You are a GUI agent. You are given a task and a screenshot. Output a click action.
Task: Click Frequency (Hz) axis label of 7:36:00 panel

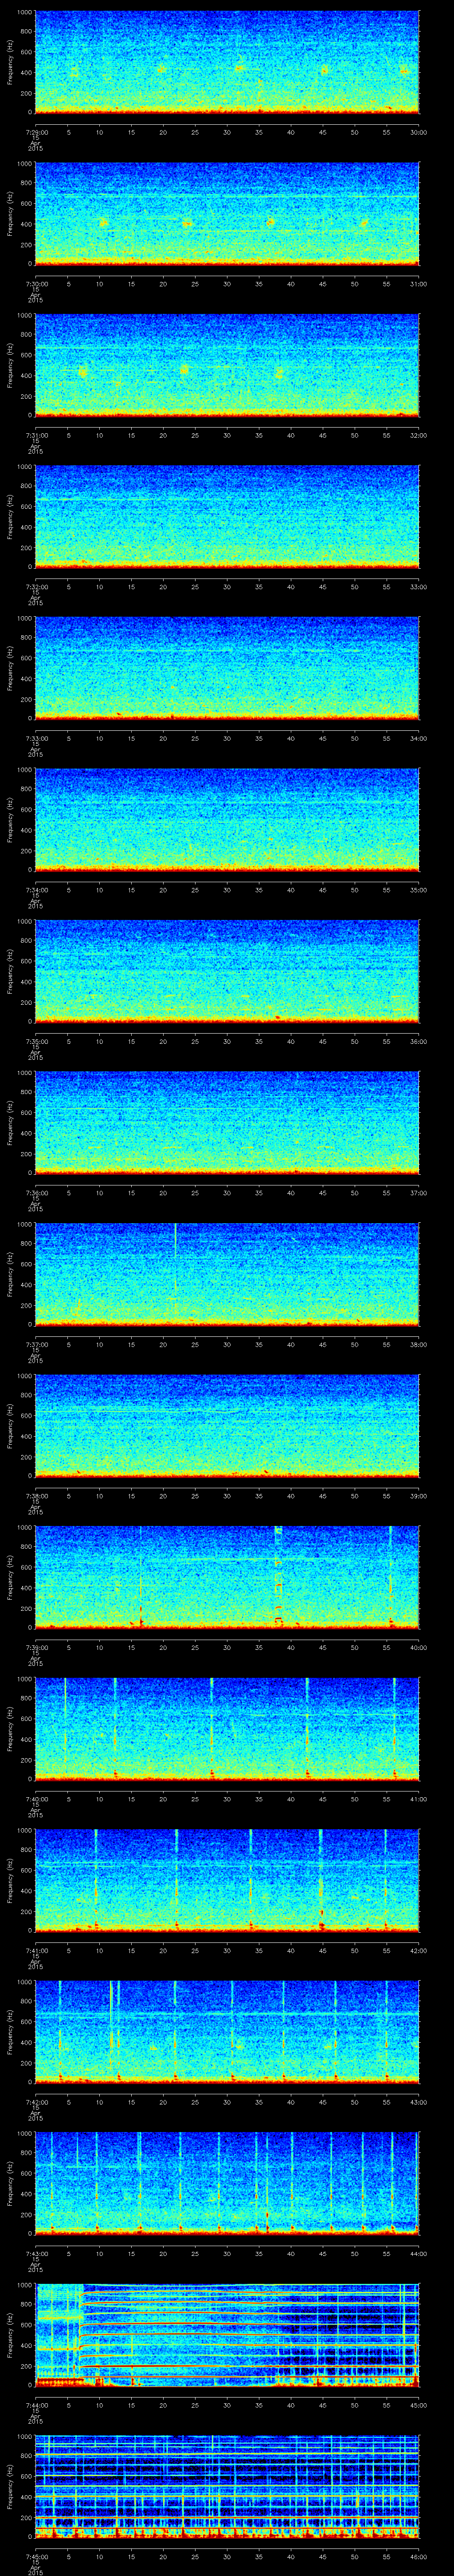[x=10, y=1123]
